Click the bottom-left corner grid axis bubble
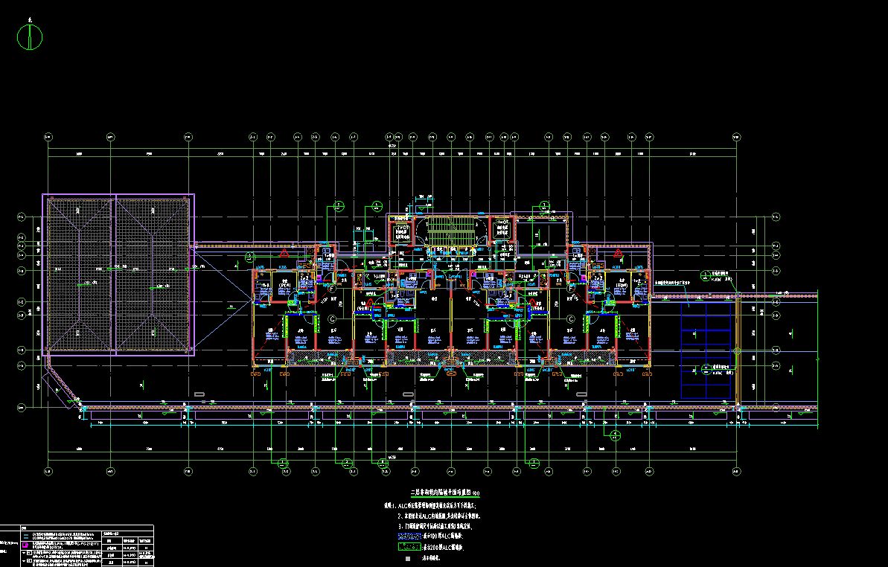The width and height of the screenshot is (888, 567). [x=48, y=471]
